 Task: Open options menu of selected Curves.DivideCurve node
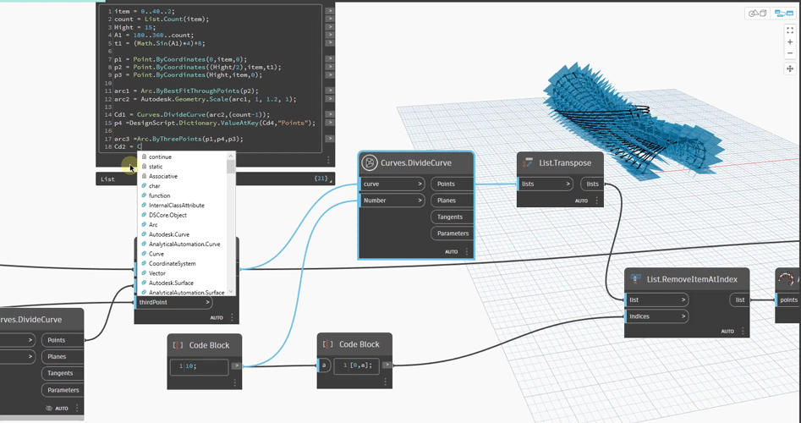tap(467, 251)
